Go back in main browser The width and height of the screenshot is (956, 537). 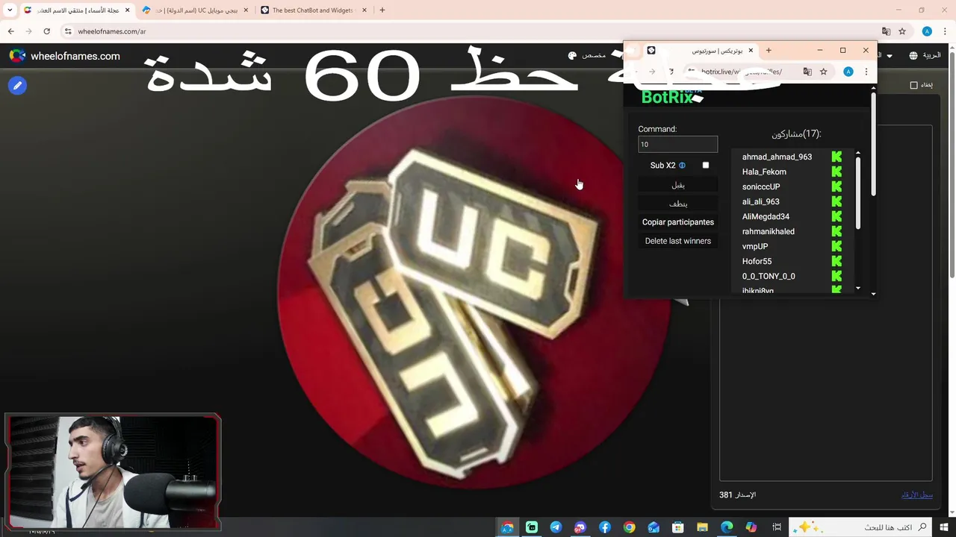10,31
